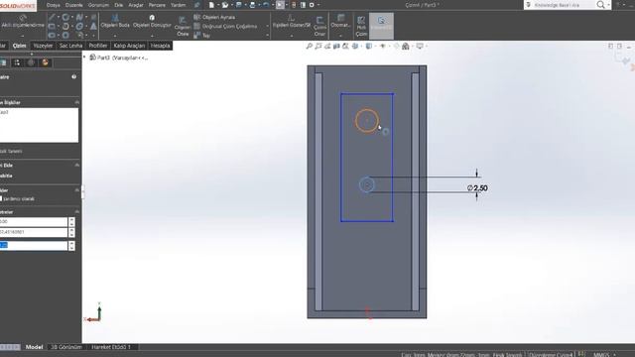Click the view settings monitor icon
Viewport: 635px width, 357px height.
(x=420, y=47)
